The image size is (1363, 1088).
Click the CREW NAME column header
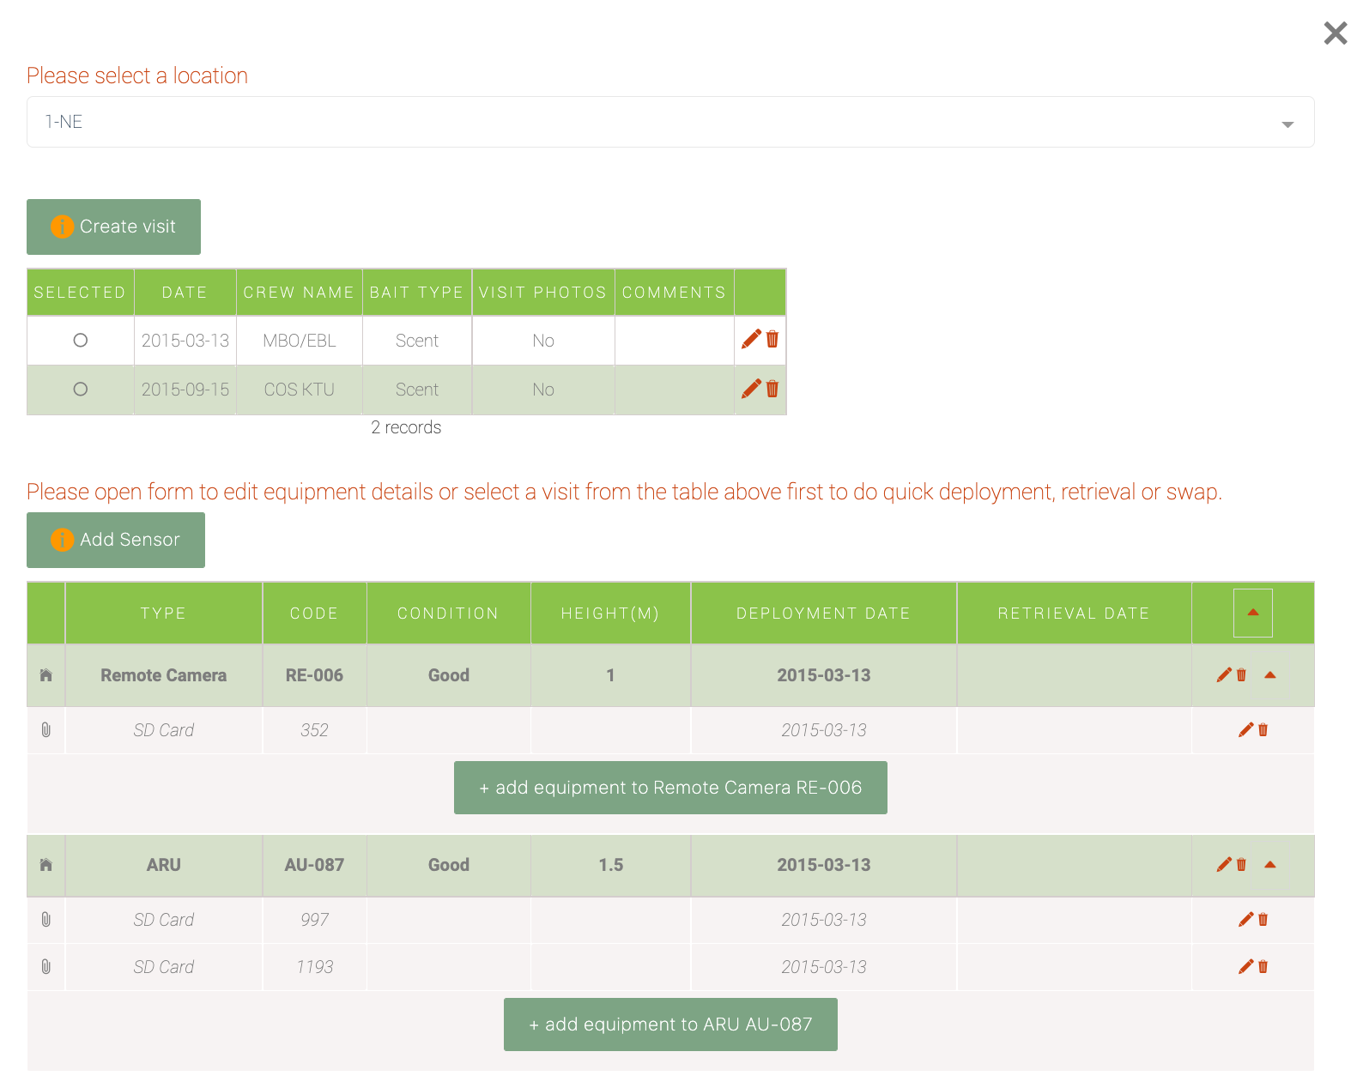300,293
